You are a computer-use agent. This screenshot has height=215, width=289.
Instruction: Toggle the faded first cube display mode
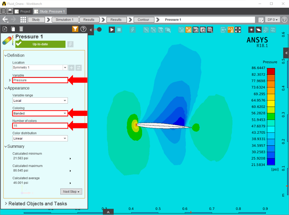tap(181, 30)
